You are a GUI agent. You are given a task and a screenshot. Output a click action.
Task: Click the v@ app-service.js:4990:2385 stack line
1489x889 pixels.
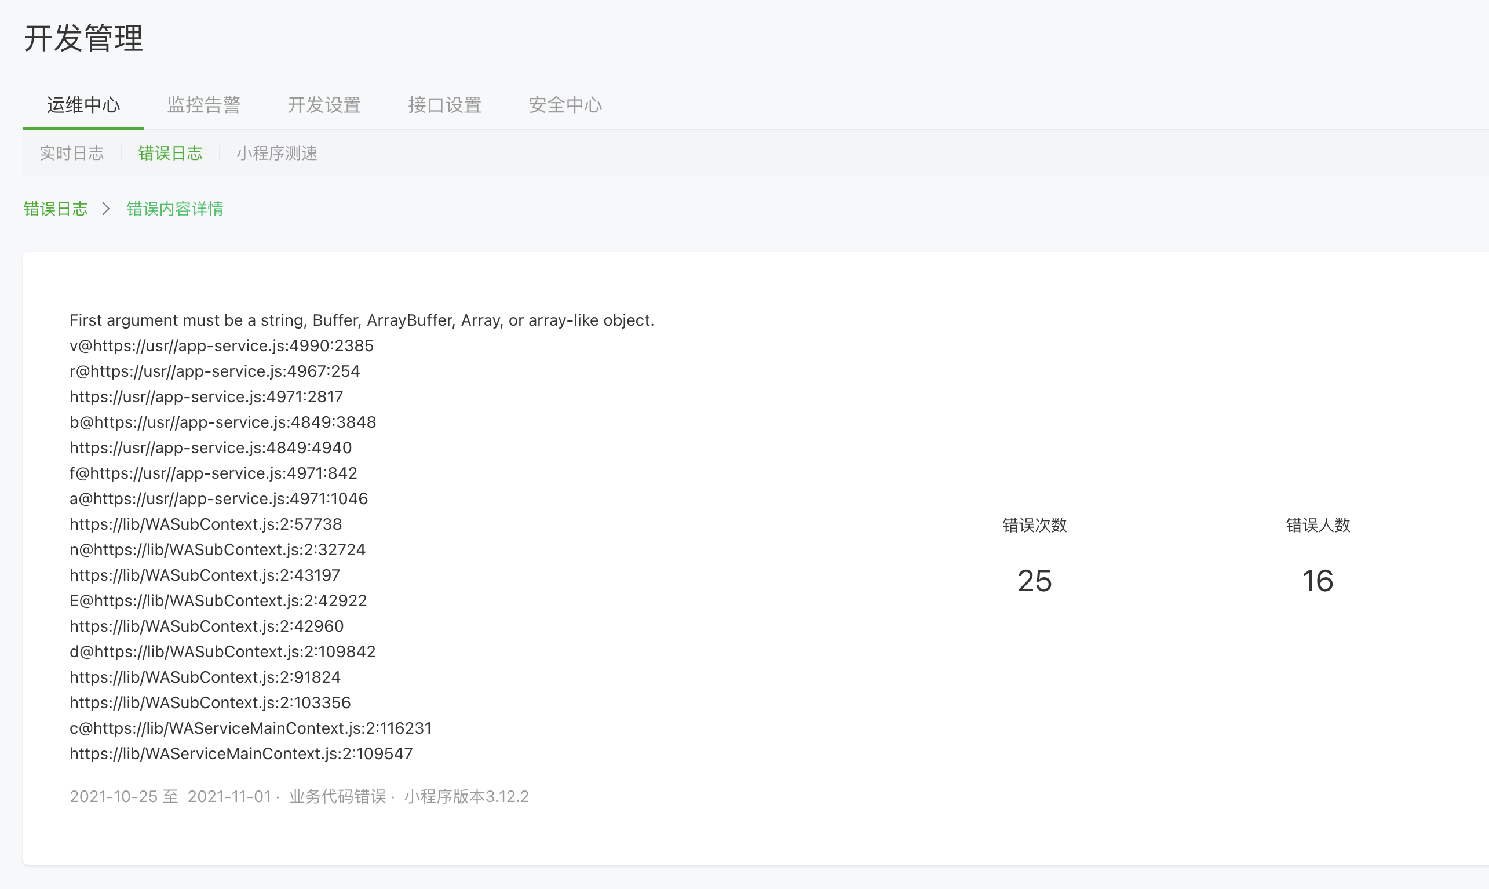pos(221,345)
